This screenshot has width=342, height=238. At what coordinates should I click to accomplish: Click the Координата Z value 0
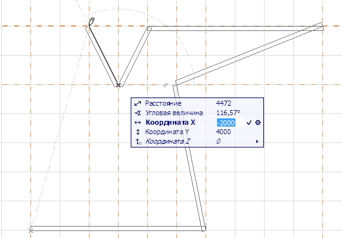point(218,142)
